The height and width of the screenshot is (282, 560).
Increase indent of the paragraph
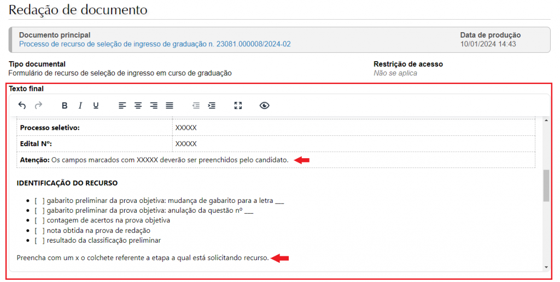click(212, 105)
